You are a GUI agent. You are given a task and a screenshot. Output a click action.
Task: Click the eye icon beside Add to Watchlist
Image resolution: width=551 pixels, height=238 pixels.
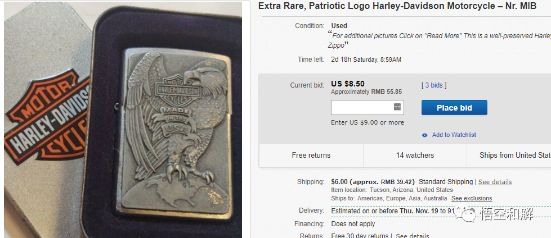pos(425,135)
